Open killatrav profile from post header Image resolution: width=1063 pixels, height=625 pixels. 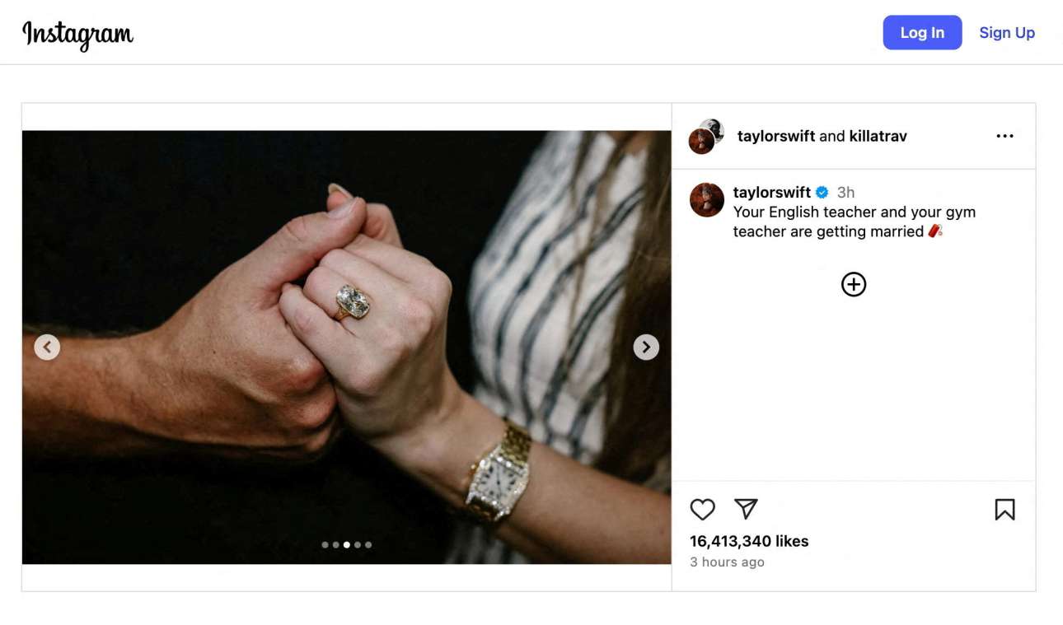[x=878, y=137]
